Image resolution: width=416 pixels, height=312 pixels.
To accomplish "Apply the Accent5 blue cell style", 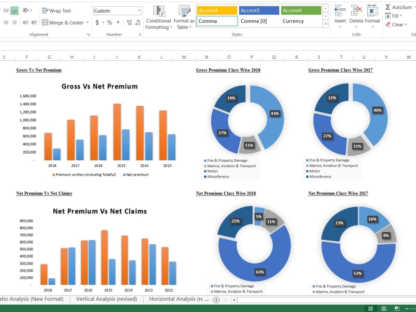I will [x=259, y=10].
